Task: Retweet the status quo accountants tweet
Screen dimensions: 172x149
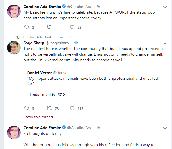Action: [x=49, y=27]
